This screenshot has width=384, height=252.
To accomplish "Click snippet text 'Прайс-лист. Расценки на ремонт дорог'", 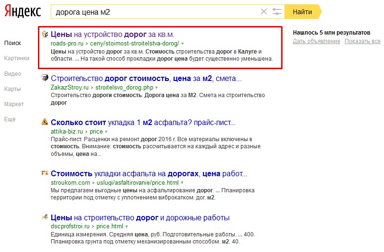I will click(104, 139).
